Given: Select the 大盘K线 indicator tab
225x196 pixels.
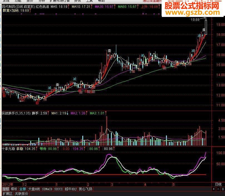Looking at the screenshot, I should pyautogui.click(x=34, y=189).
